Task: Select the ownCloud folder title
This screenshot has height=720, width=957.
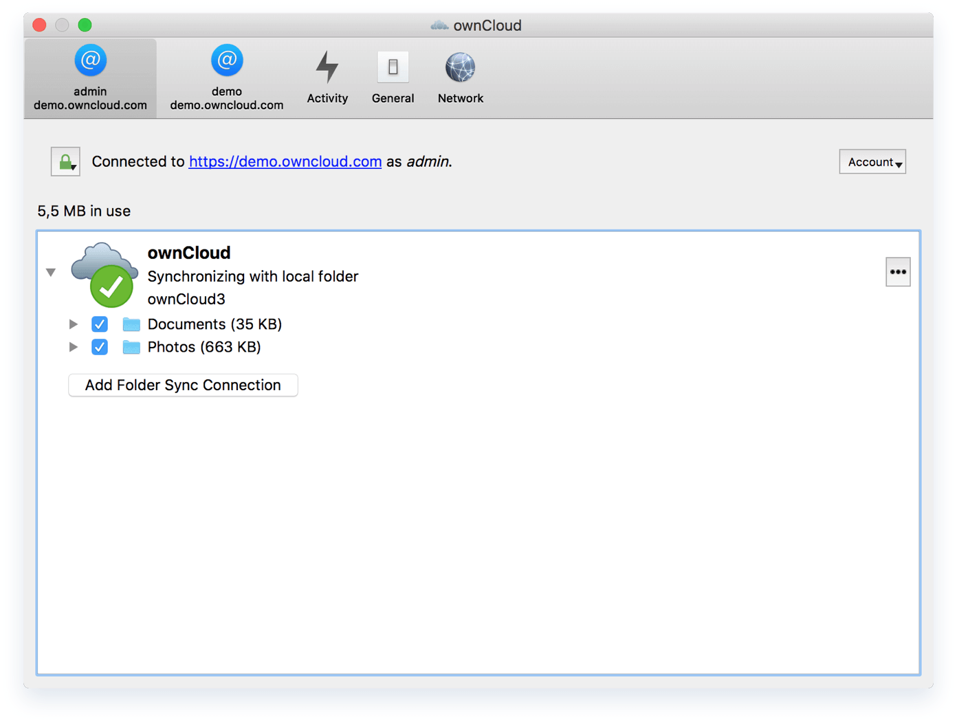Action: click(x=189, y=253)
